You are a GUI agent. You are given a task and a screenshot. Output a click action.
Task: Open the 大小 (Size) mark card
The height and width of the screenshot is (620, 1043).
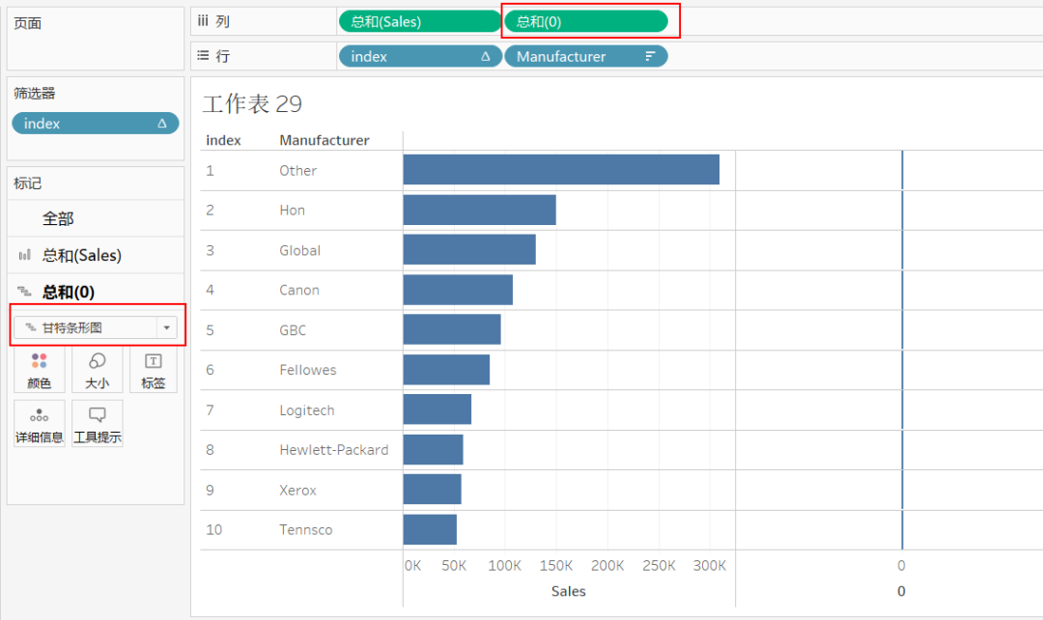(98, 370)
